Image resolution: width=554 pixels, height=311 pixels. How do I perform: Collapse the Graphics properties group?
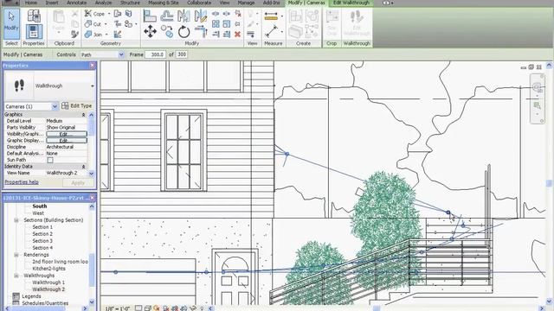[x=83, y=115]
